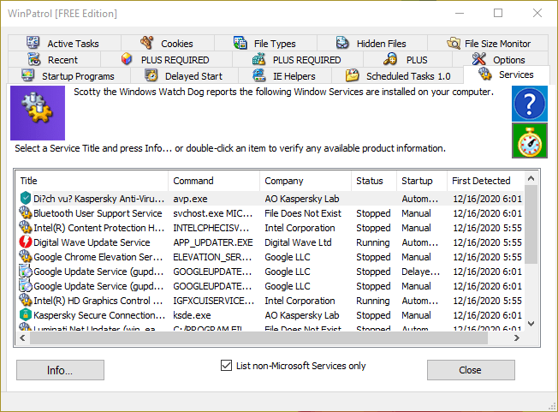Click the Close button
The height and width of the screenshot is (412, 558).
coord(471,370)
